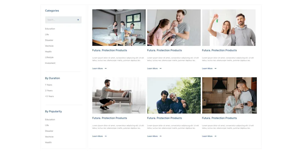This screenshot has height=152, width=302.
Task: Open house keys card title Futura. Protection Products
Action: click(x=219, y=50)
